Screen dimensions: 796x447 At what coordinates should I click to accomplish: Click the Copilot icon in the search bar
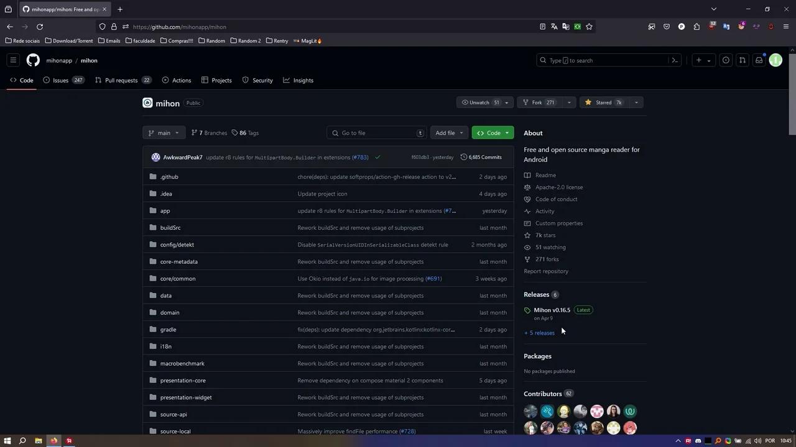pyautogui.click(x=674, y=60)
